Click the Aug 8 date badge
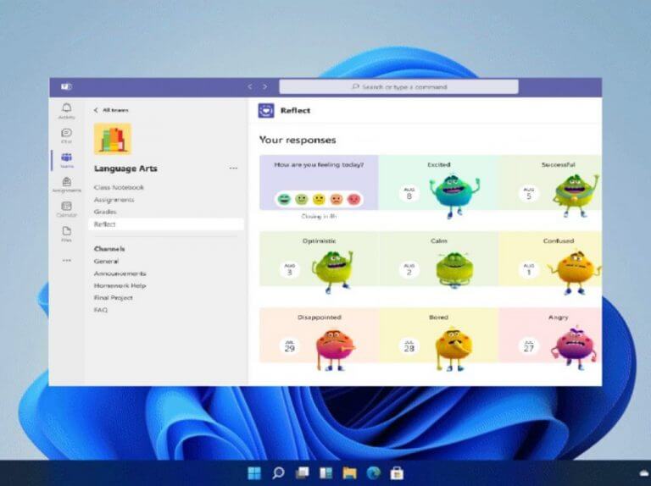 409,194
